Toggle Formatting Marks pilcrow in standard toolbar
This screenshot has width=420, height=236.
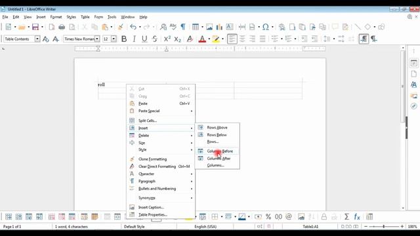(x=183, y=27)
